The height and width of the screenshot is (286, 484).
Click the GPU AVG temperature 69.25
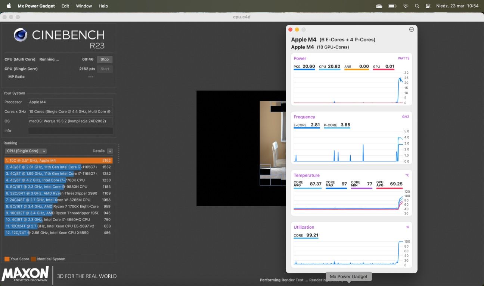click(x=396, y=184)
